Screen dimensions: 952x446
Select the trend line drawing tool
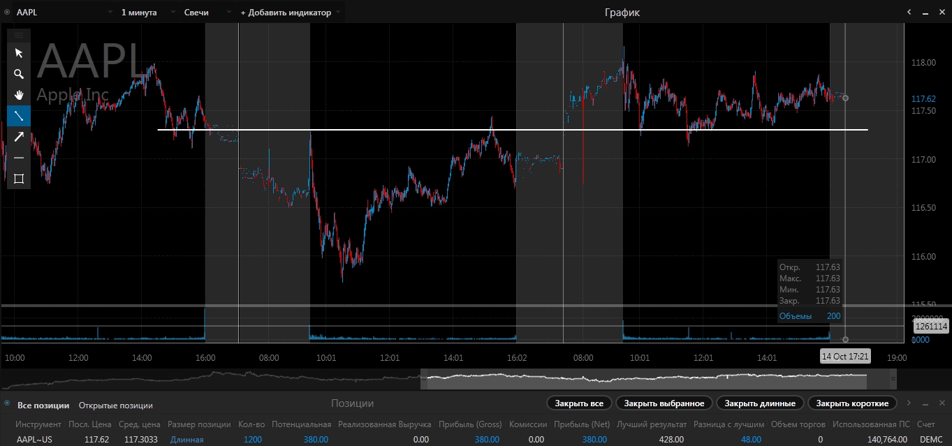click(x=19, y=116)
